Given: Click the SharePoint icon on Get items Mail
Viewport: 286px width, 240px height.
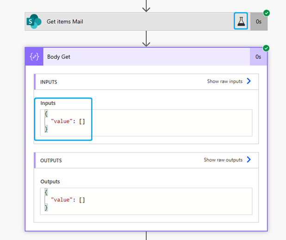Looking at the screenshot, I should click(34, 21).
